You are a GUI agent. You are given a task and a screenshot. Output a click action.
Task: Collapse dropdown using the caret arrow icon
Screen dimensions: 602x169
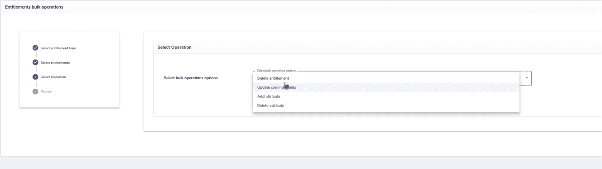click(x=526, y=78)
